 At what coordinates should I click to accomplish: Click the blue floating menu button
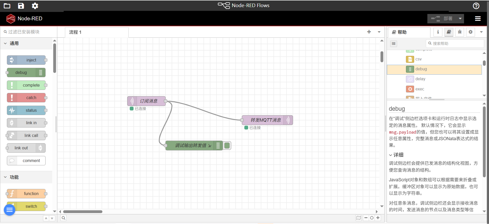(x=10, y=210)
